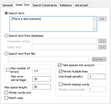Click the >> button beside Search text box
111x104 pixels.
click(x=102, y=19)
